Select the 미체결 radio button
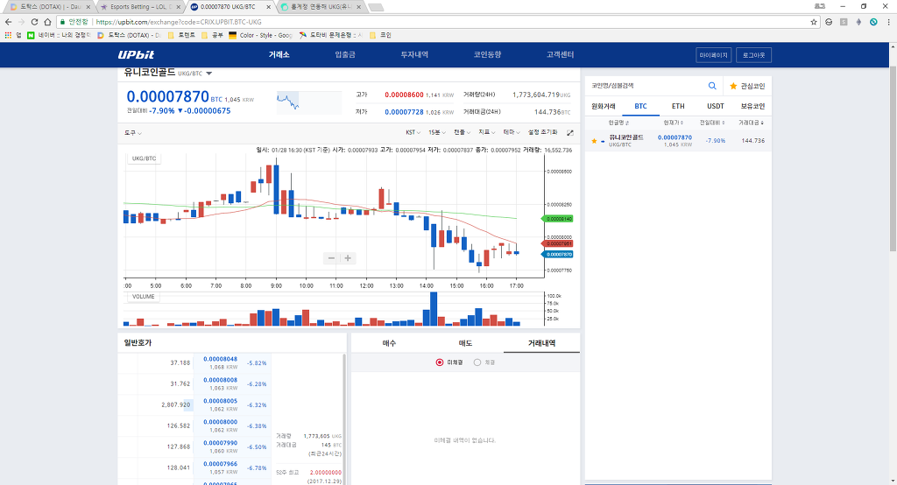This screenshot has height=485, width=897. (440, 362)
